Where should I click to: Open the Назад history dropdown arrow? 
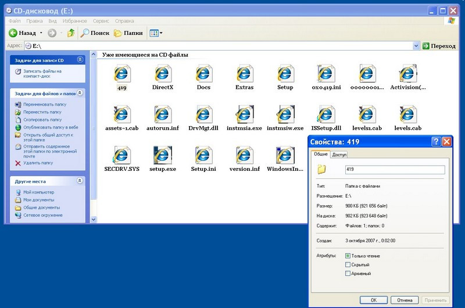click(x=41, y=33)
